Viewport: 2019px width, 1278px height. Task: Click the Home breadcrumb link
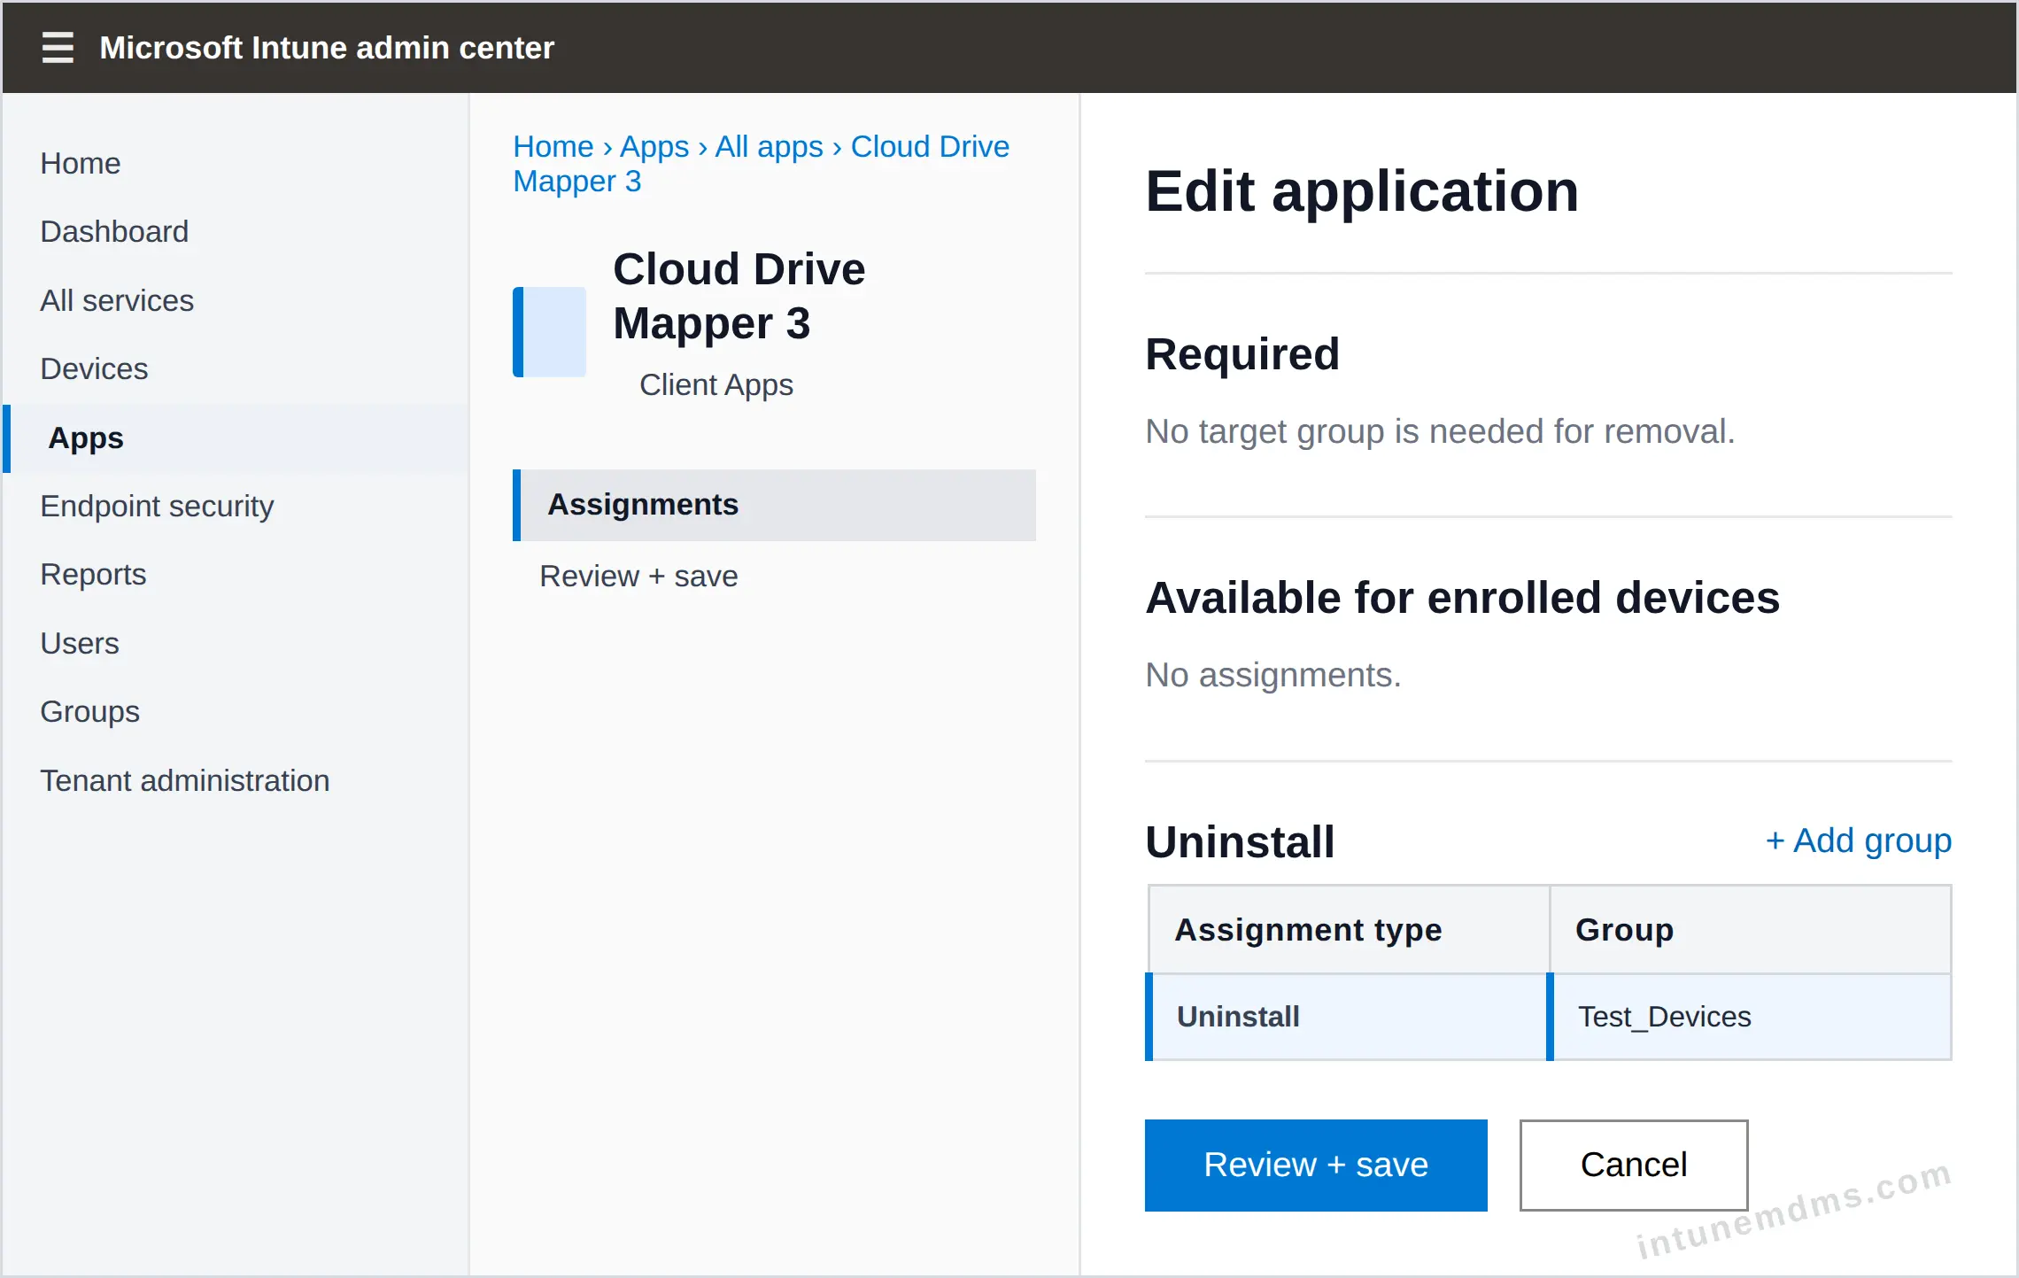coord(553,146)
